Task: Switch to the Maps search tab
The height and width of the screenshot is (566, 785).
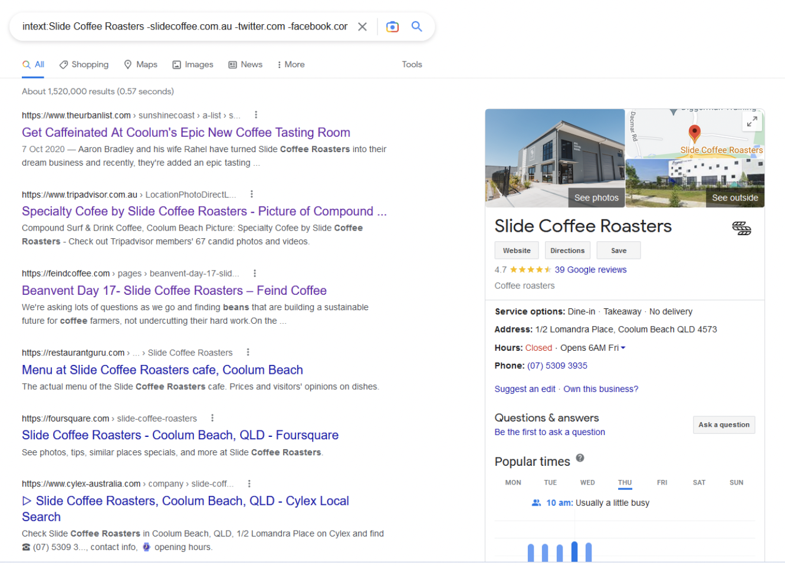Action: click(140, 64)
